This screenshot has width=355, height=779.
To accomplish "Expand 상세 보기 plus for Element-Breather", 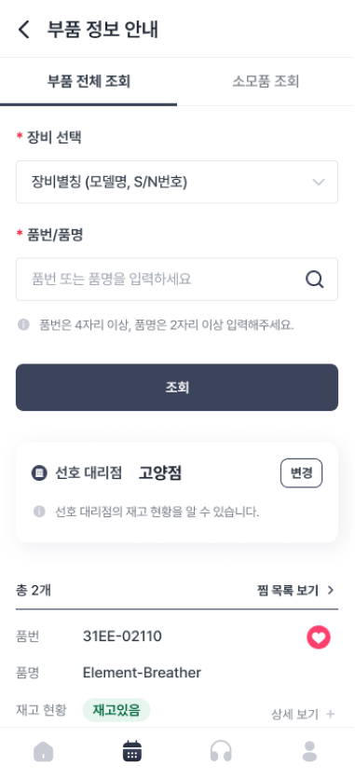I will 303,715.
